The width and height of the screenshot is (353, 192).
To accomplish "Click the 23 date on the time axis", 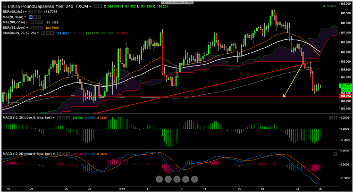I will 297,189.
